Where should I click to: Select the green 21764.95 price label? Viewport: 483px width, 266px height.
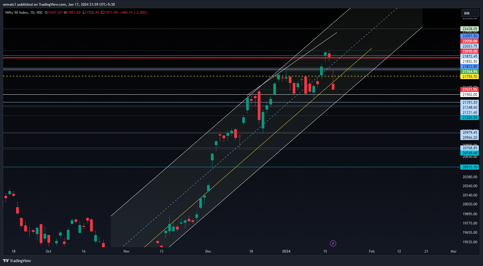click(470, 72)
